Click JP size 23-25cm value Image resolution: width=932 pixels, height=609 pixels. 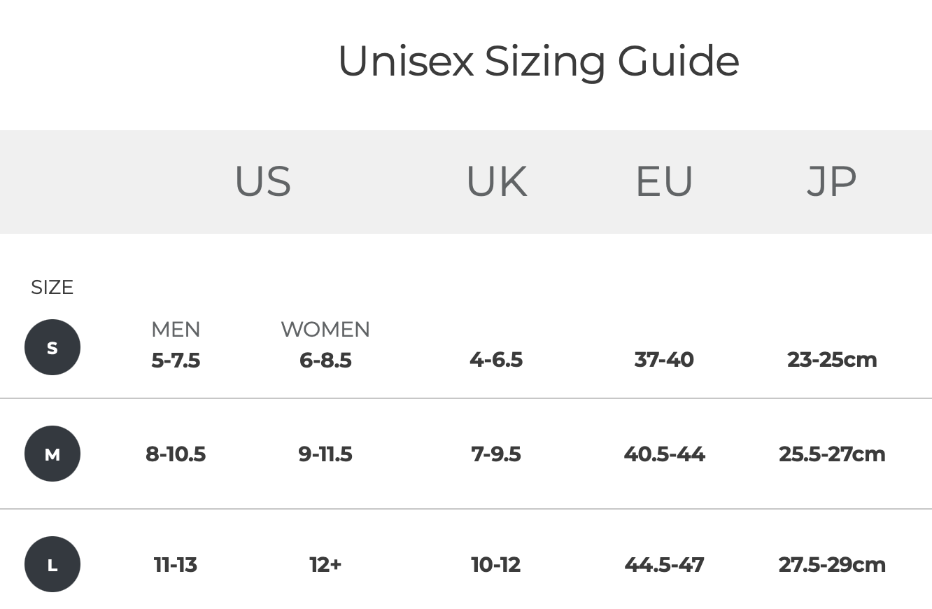832,359
